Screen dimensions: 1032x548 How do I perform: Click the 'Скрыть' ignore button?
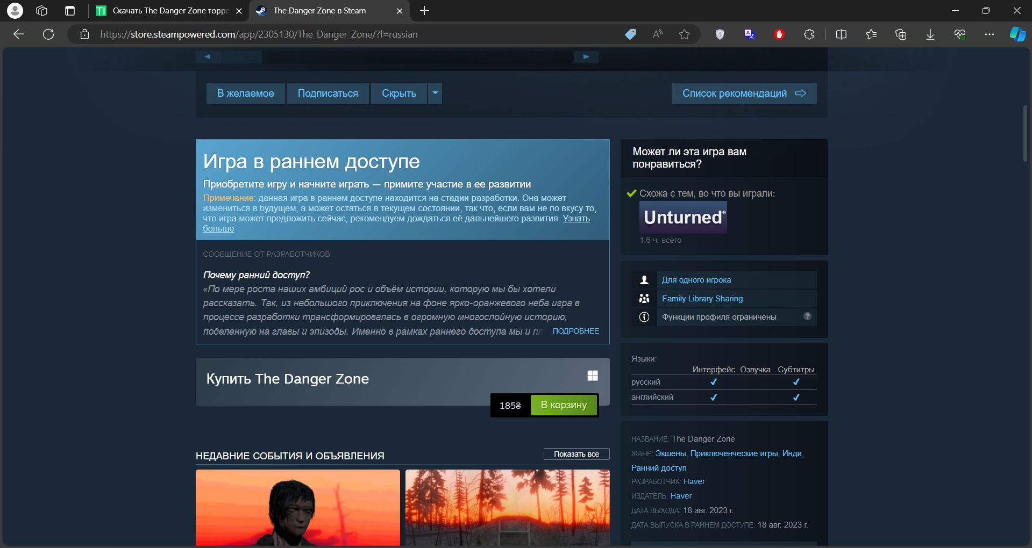point(399,93)
